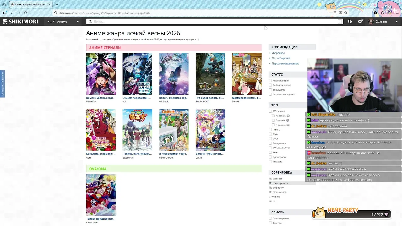The width and height of the screenshot is (402, 226).
Task: Check the Клип type checkbox
Action: tap(270, 152)
